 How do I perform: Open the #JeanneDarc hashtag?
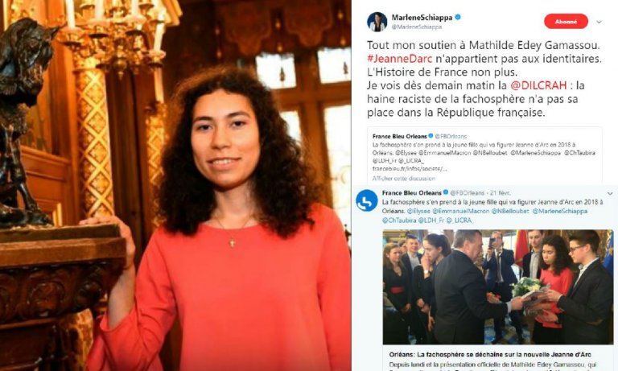pyautogui.click(x=400, y=59)
